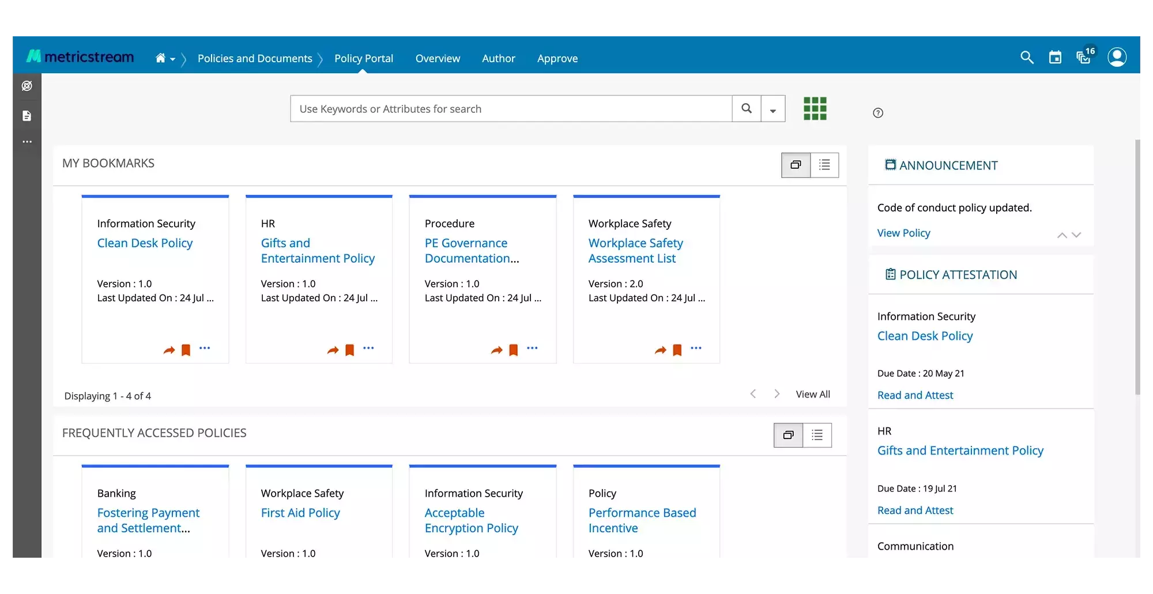
Task: Open more options on PE Governance card
Action: point(532,348)
